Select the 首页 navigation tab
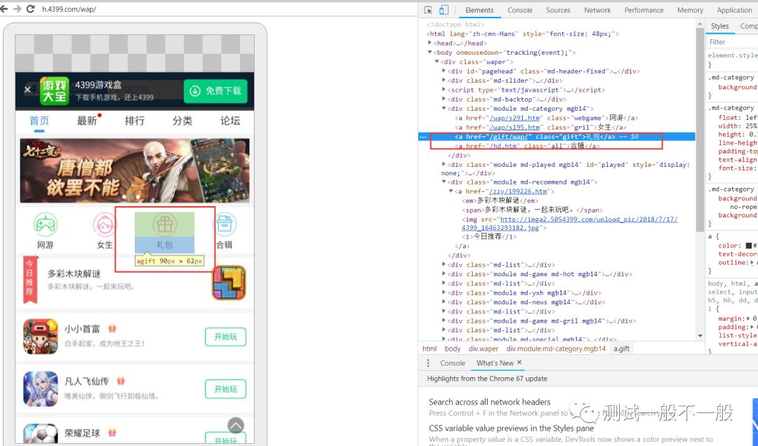758x446 pixels. tap(39, 121)
